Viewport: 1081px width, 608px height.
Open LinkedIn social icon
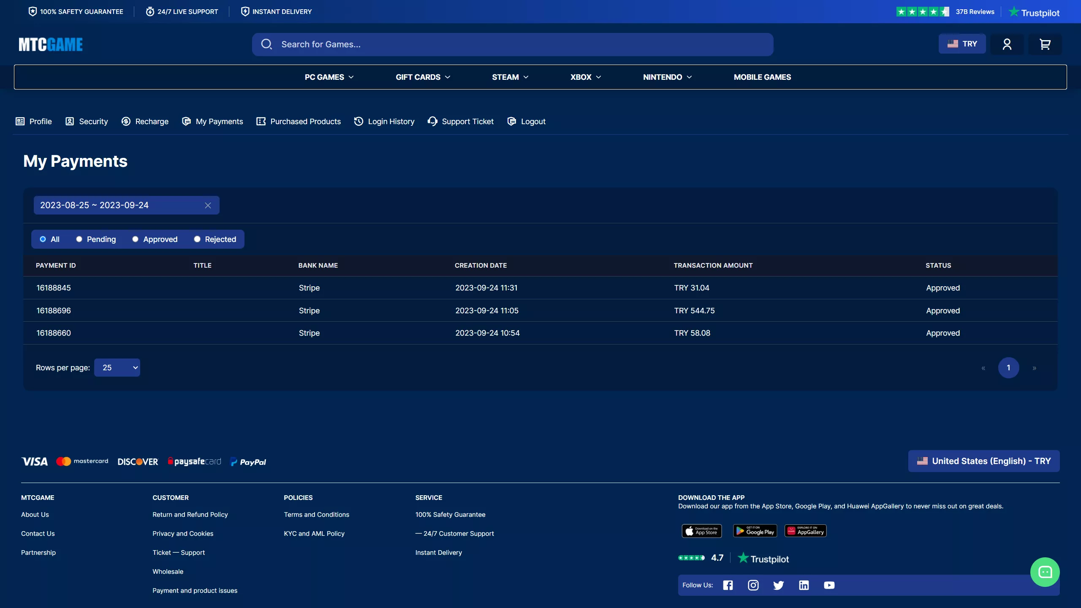804,585
